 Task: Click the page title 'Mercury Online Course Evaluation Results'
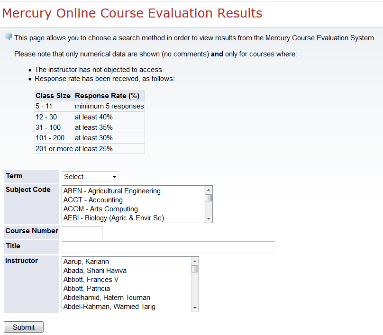[132, 13]
